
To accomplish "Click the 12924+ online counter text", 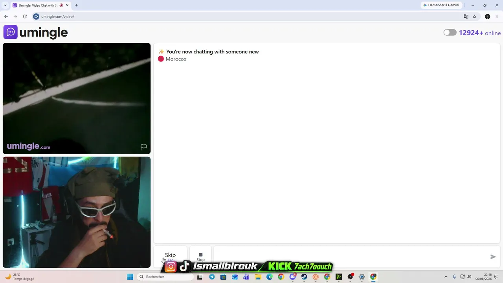I will point(480,33).
